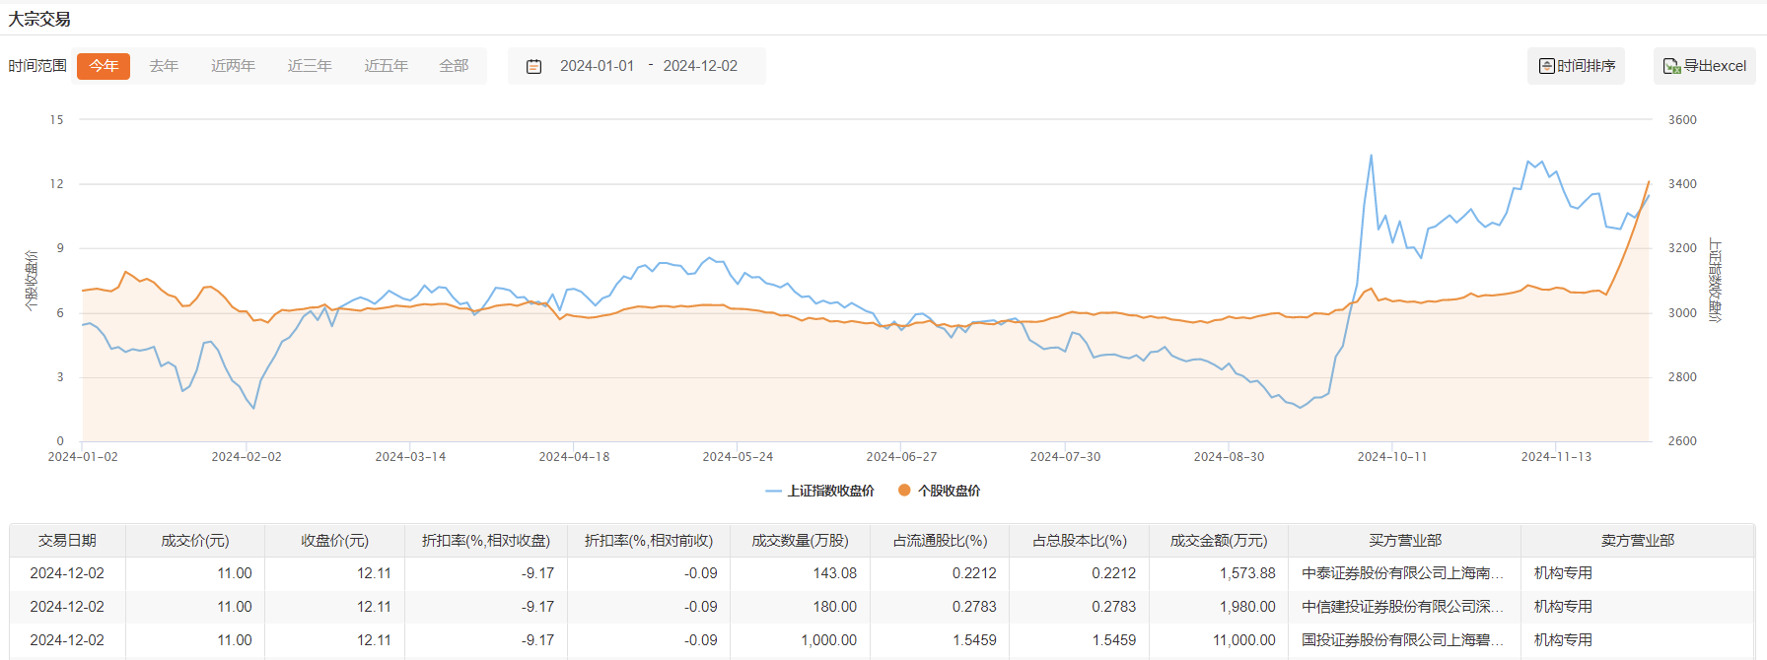Screen dimensions: 1767x660
Task: Click the orange stock price line peak
Action: point(1648,182)
